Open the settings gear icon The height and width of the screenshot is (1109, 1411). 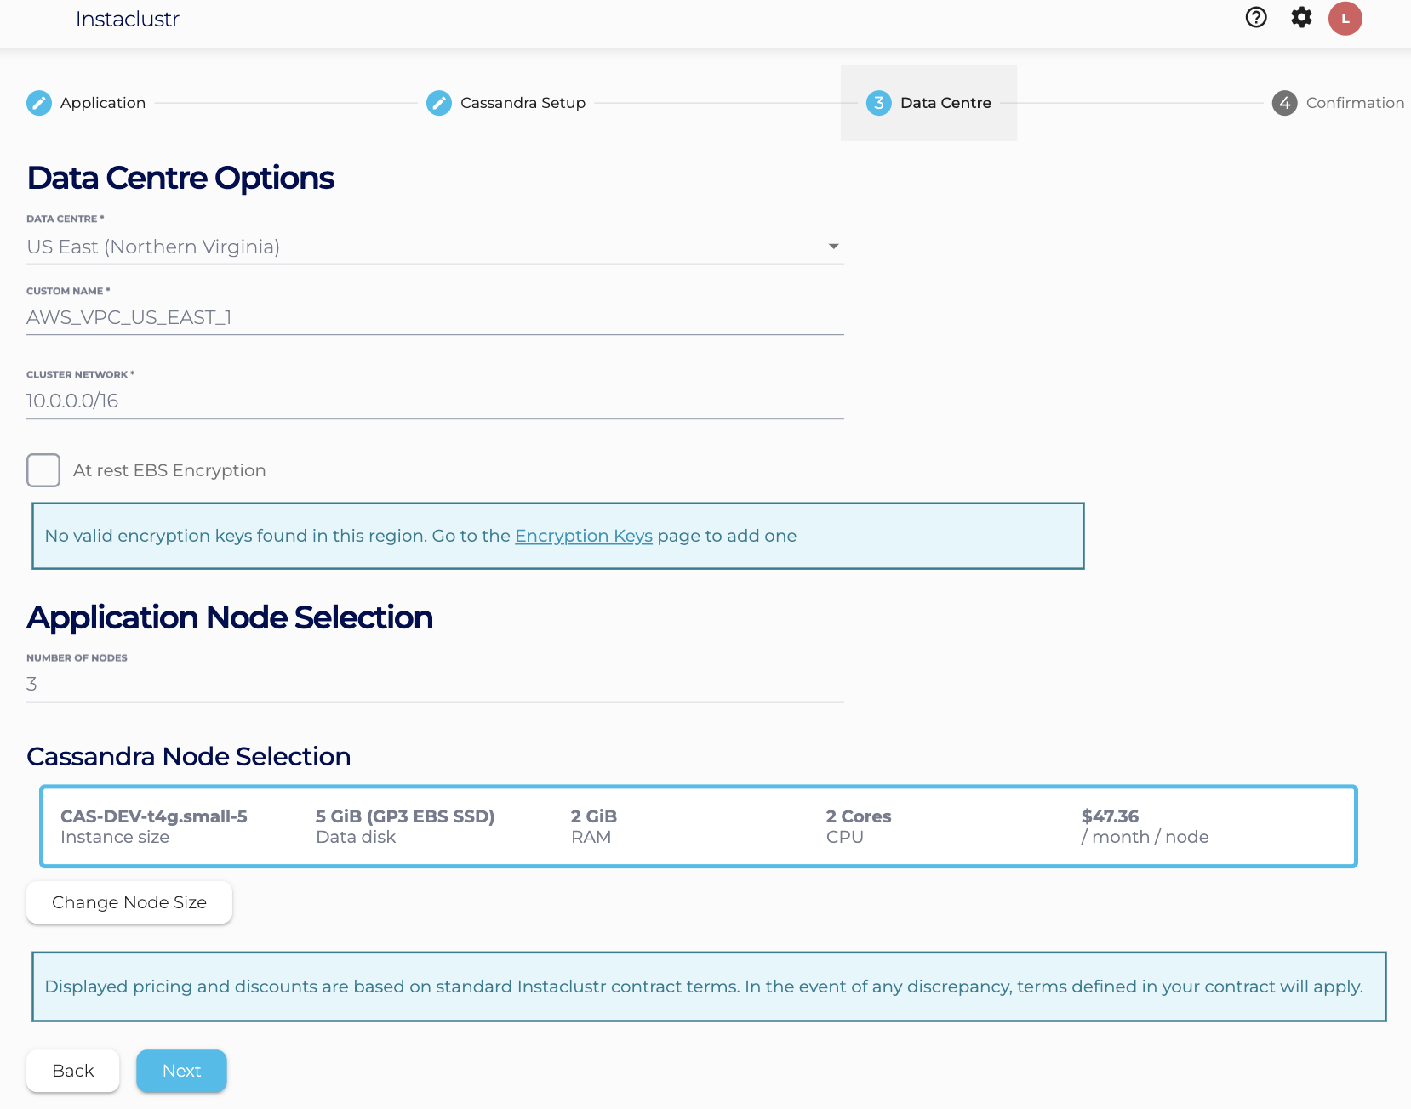click(x=1301, y=18)
